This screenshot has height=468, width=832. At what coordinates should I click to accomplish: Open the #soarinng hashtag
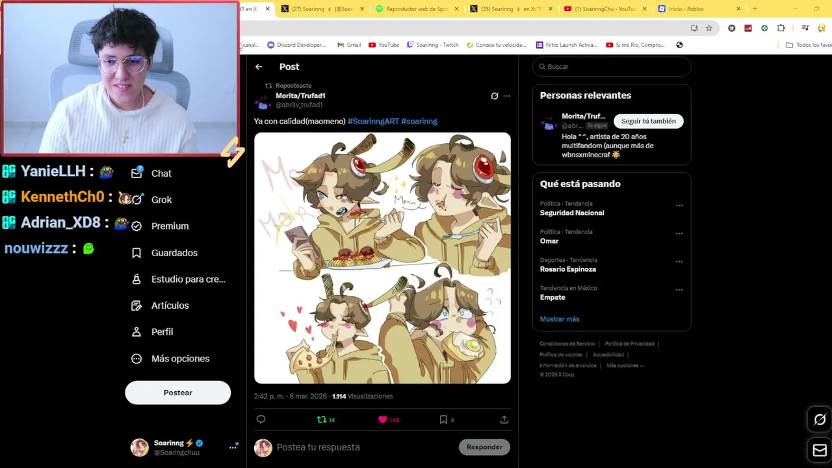tap(419, 121)
